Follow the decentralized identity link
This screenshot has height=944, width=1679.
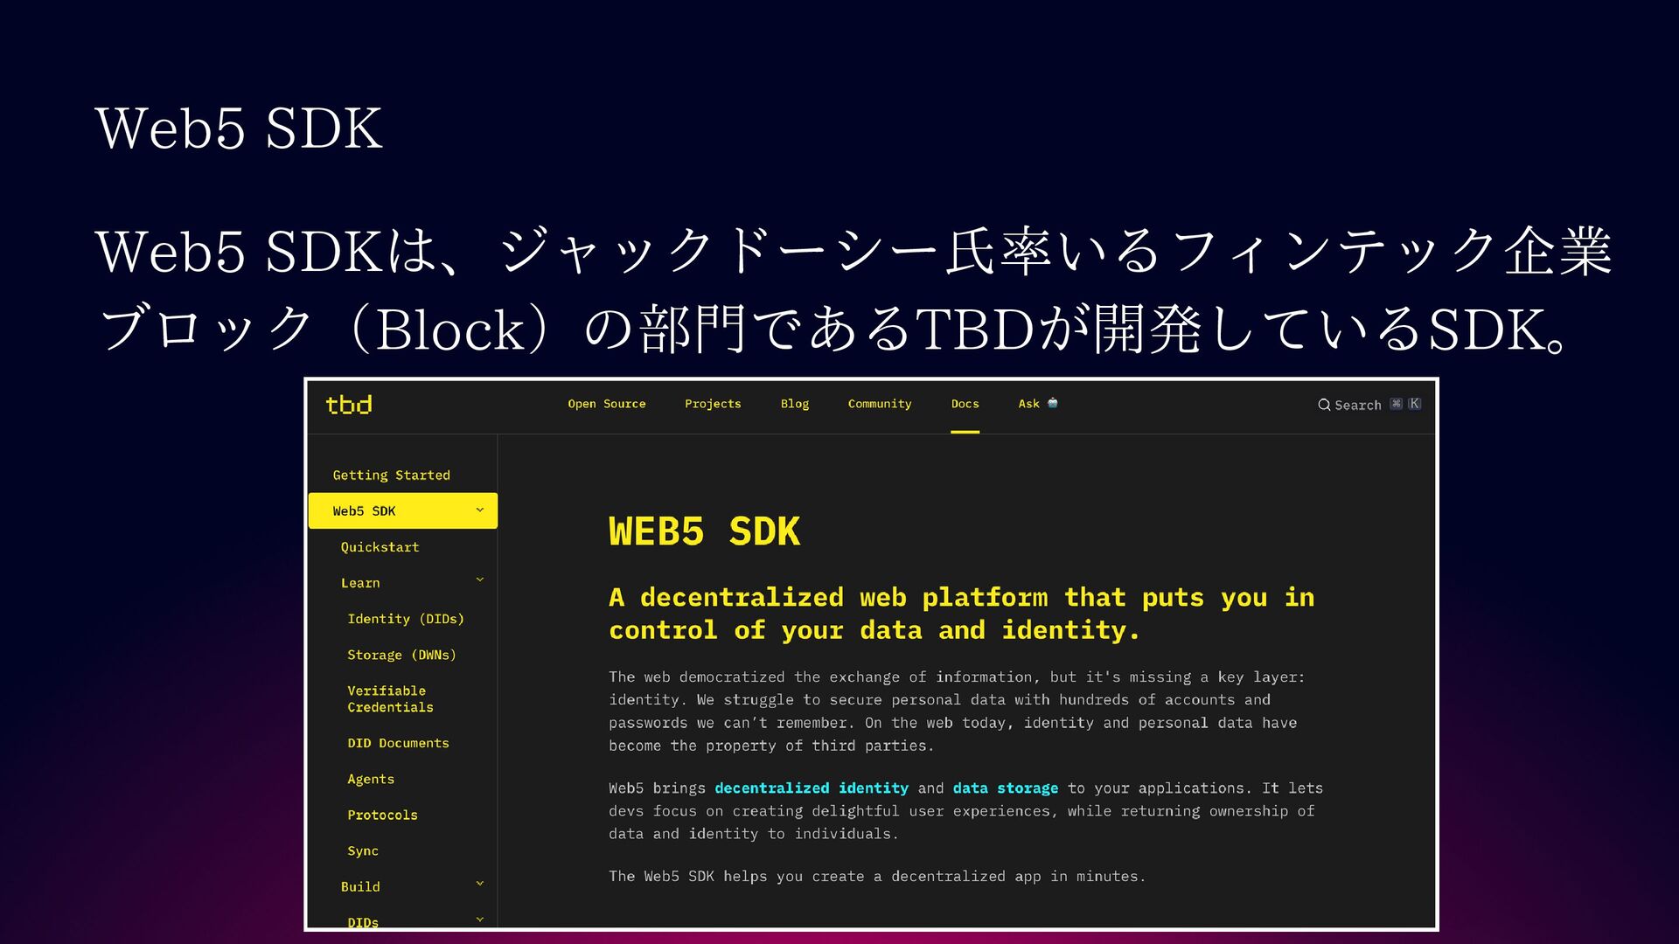click(812, 788)
